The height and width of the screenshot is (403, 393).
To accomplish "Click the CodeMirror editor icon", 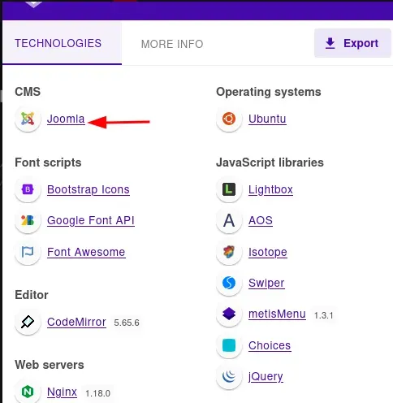I will tap(28, 322).
